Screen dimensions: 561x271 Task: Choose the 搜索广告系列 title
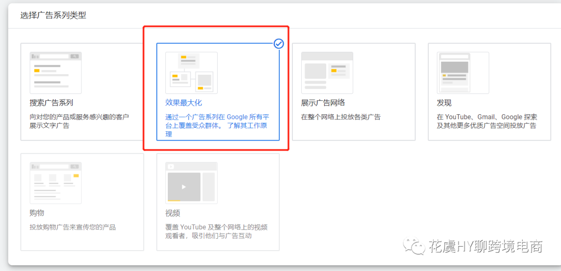tap(51, 103)
